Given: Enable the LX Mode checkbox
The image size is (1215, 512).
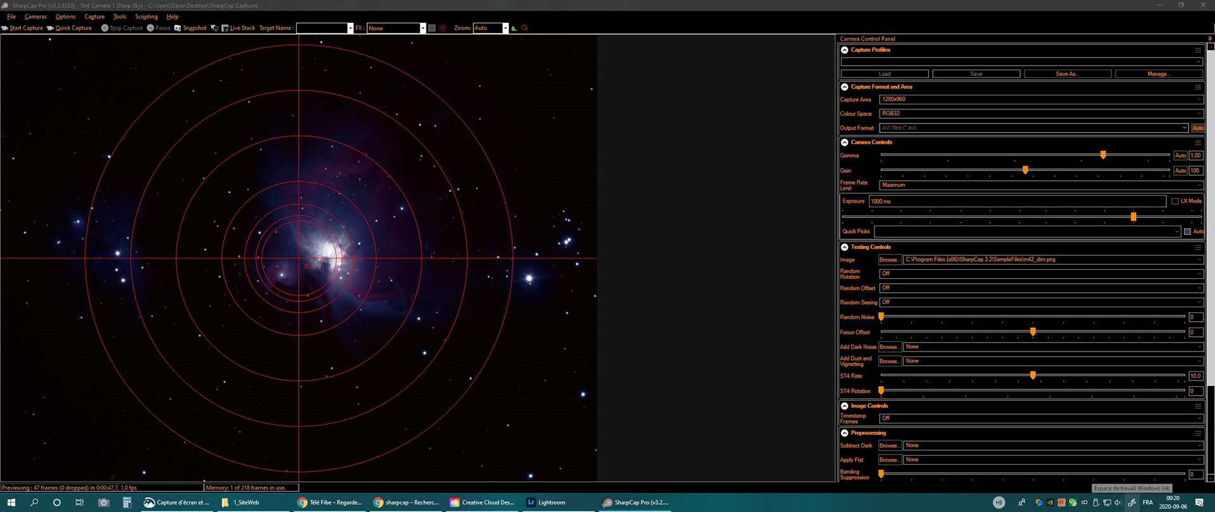Looking at the screenshot, I should pos(1175,201).
